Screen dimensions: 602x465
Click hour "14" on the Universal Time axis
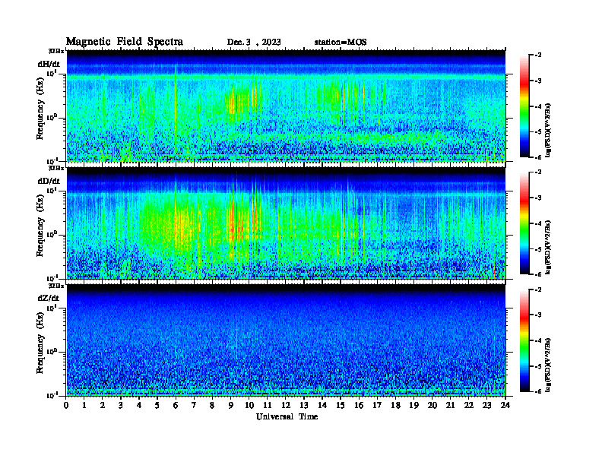[322, 406]
